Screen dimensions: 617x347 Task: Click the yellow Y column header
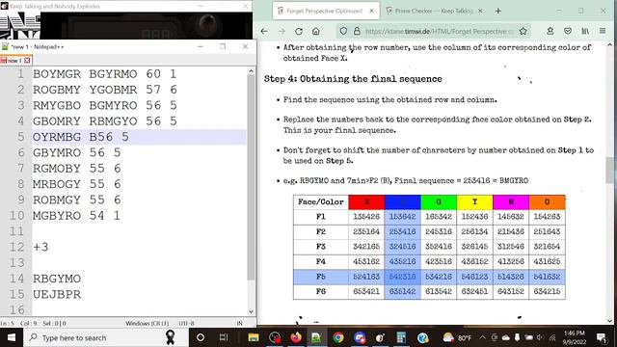coord(474,202)
